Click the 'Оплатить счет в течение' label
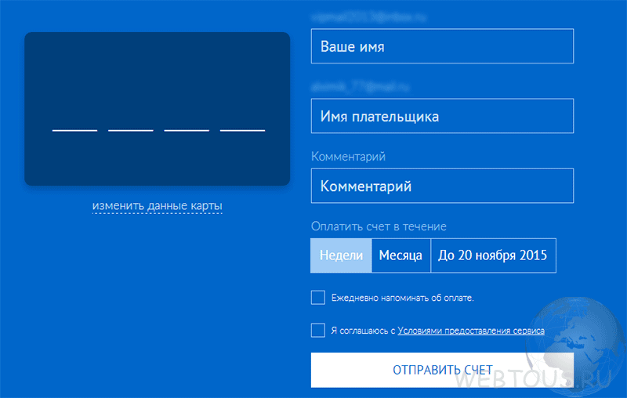This screenshot has height=398, width=627. coord(379,226)
